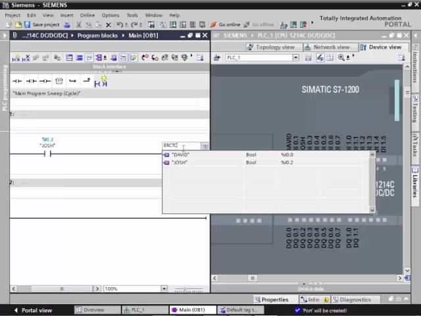Insert the empty box instruction from favorites
The image size is (421, 316).
coord(59,81)
